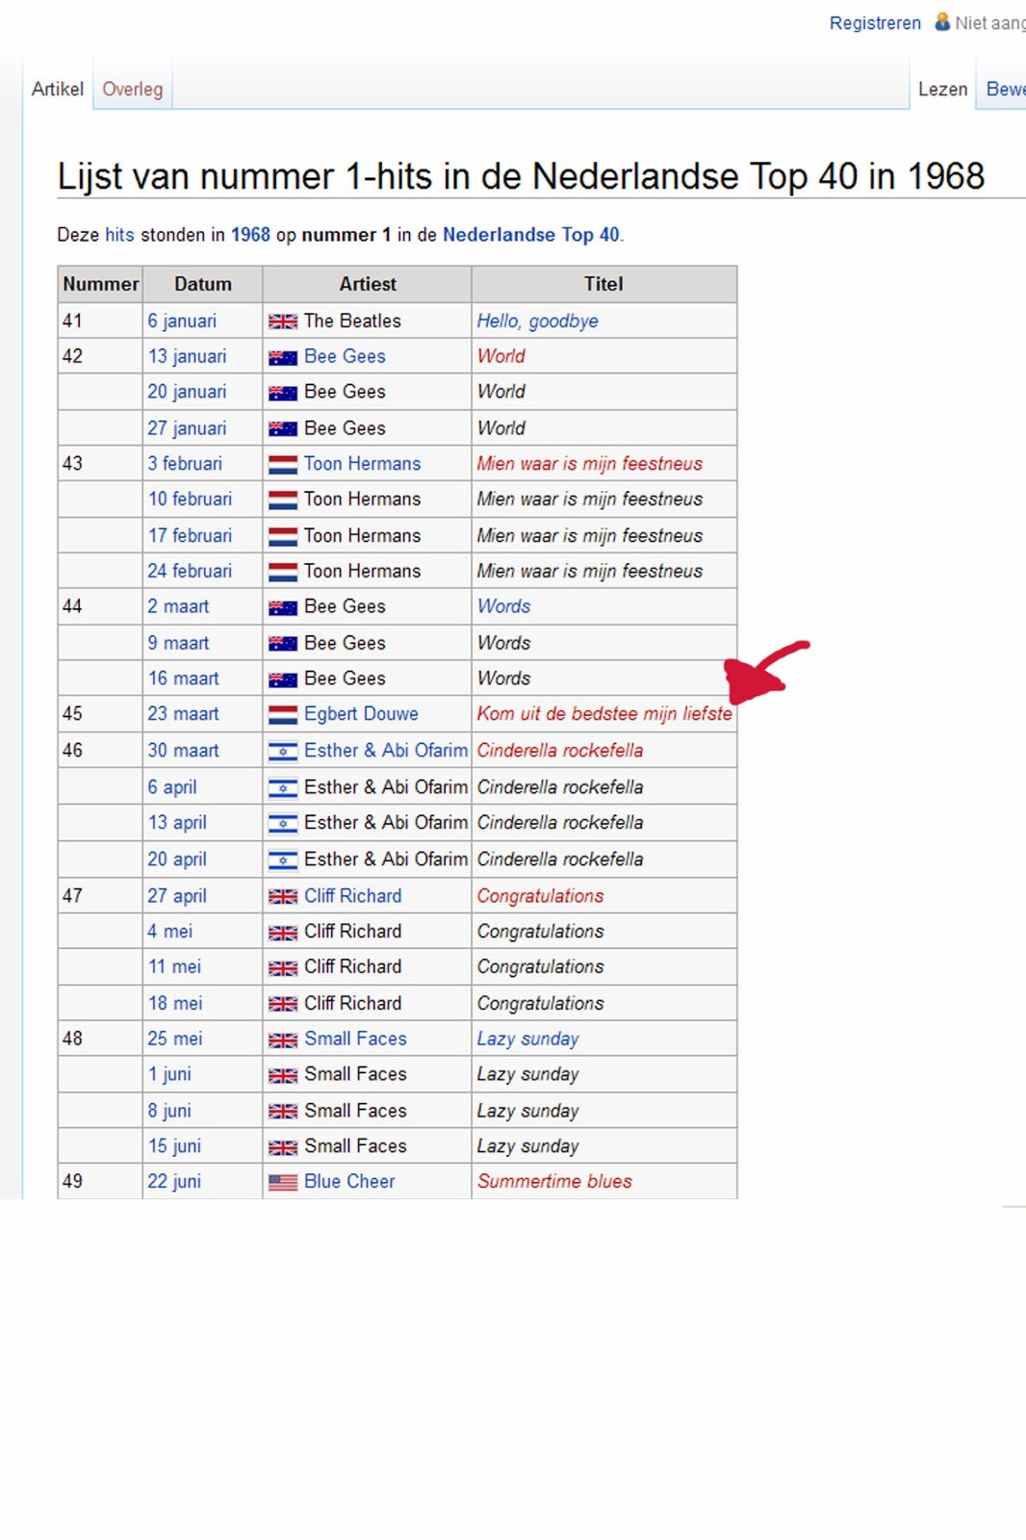Open the 23 maart date link

click(x=183, y=713)
